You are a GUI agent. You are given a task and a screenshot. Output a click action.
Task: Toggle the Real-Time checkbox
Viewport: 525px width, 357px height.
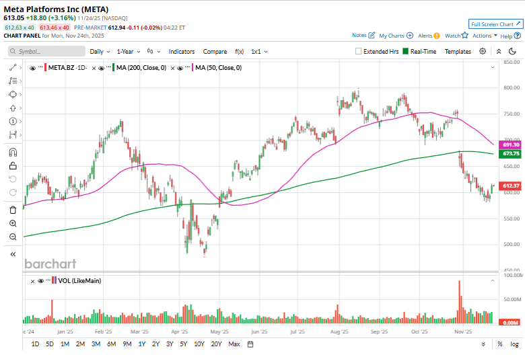click(x=405, y=51)
